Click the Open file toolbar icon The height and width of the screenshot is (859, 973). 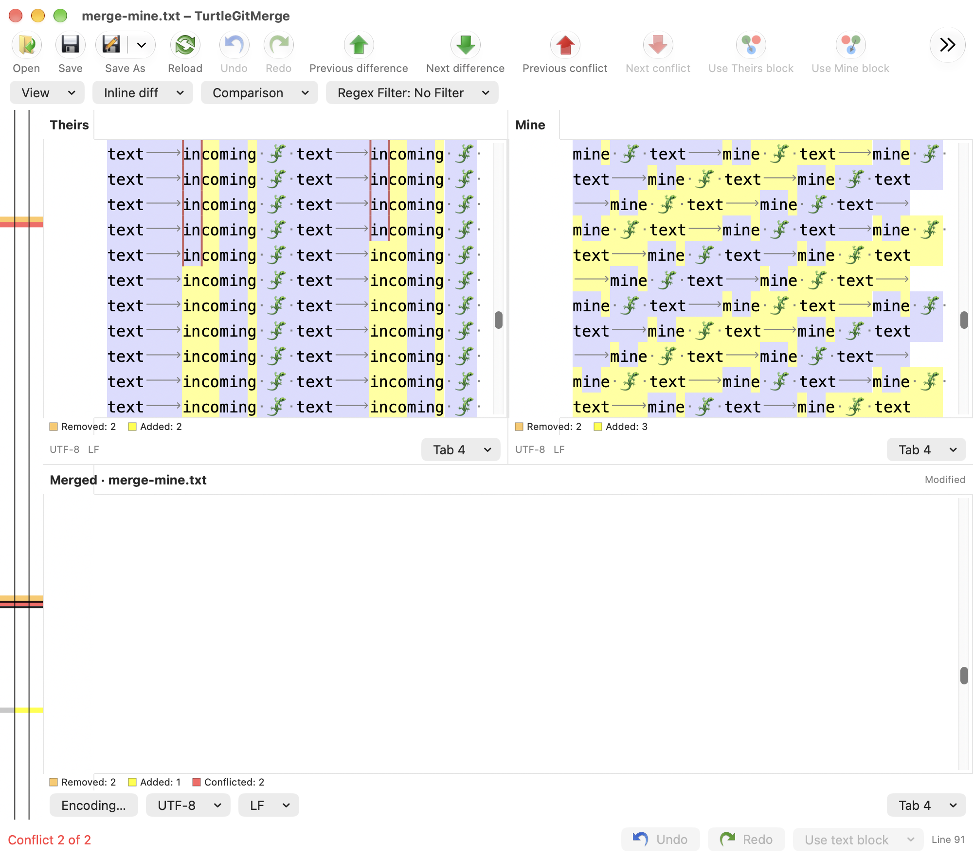27,45
